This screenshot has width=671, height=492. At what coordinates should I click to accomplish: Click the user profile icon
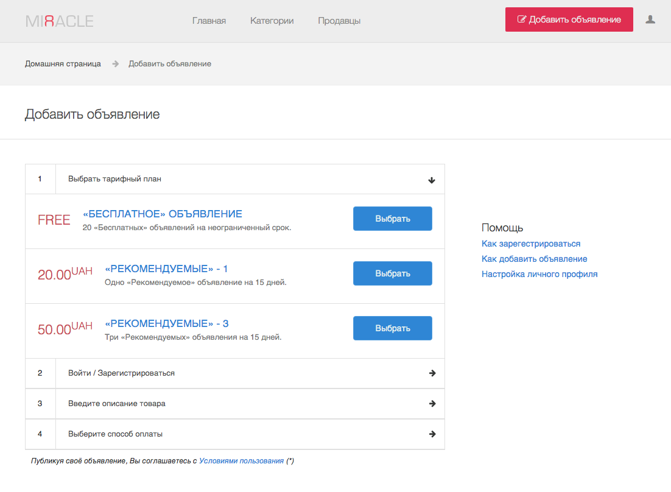(650, 19)
